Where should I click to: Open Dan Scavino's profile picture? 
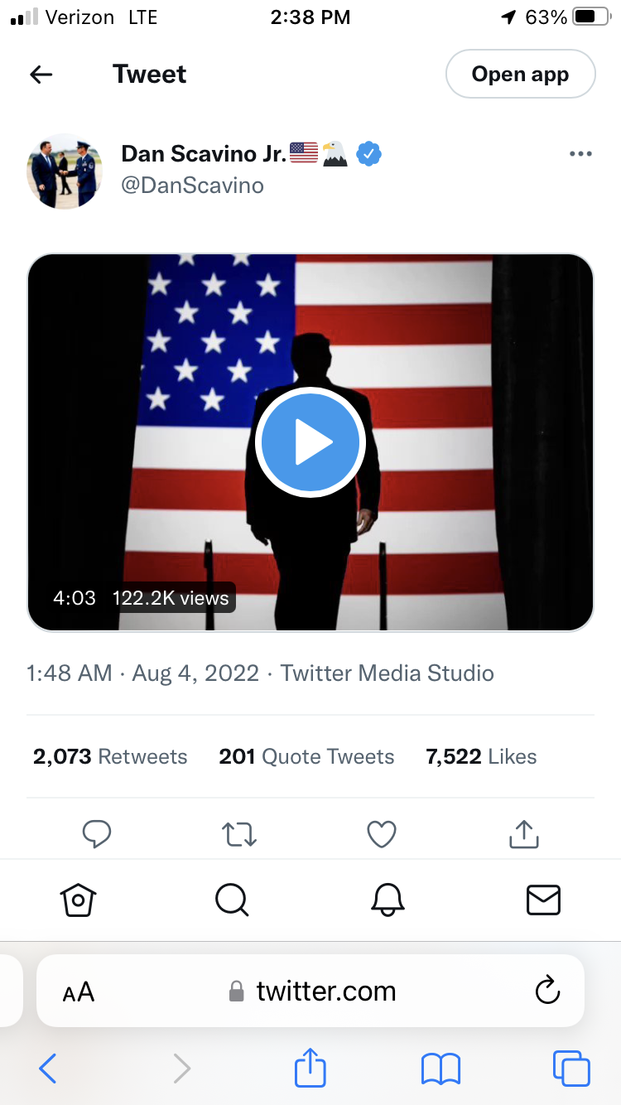pos(65,171)
